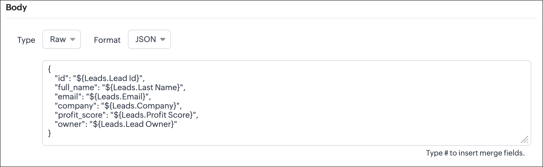Click the ${Leads.Last Name} merge field
Viewport: 543px width, 167px height.
[x=141, y=88]
